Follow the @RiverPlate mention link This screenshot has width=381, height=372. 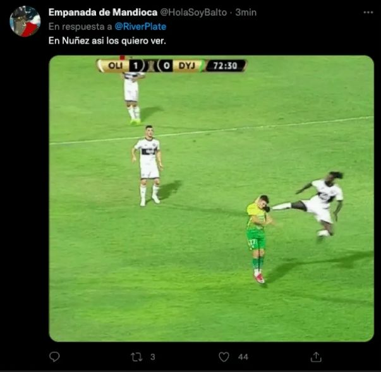pyautogui.click(x=140, y=27)
